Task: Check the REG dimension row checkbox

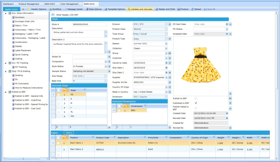Action: (x=119, y=110)
